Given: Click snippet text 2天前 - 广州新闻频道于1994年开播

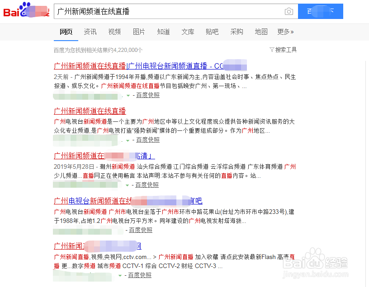Looking at the screenshot, I should [175, 82].
